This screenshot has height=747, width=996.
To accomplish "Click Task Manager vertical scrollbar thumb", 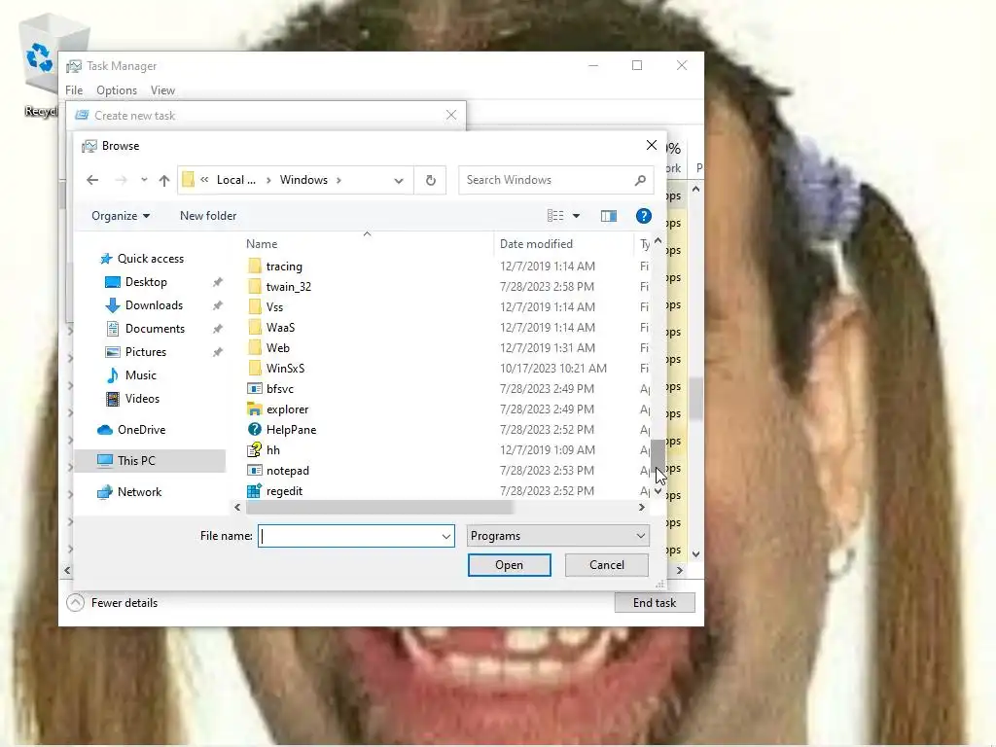I will click(x=696, y=399).
